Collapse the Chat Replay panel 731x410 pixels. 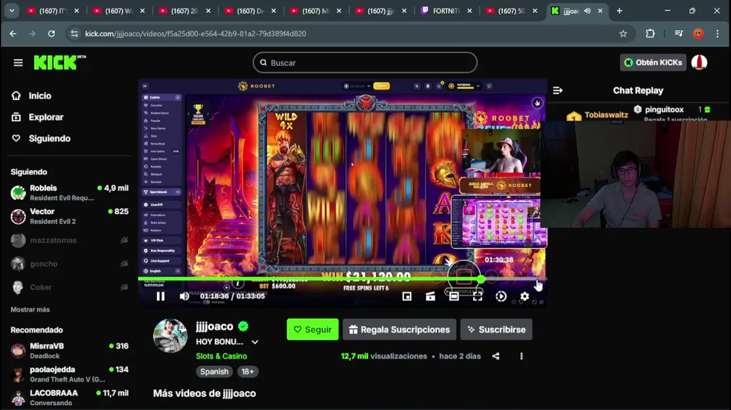click(558, 91)
